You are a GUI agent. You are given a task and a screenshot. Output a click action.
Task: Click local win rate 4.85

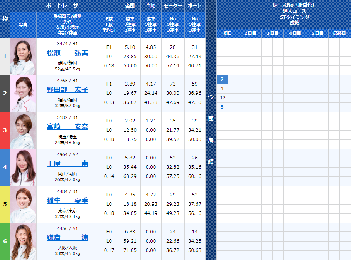[151, 47]
